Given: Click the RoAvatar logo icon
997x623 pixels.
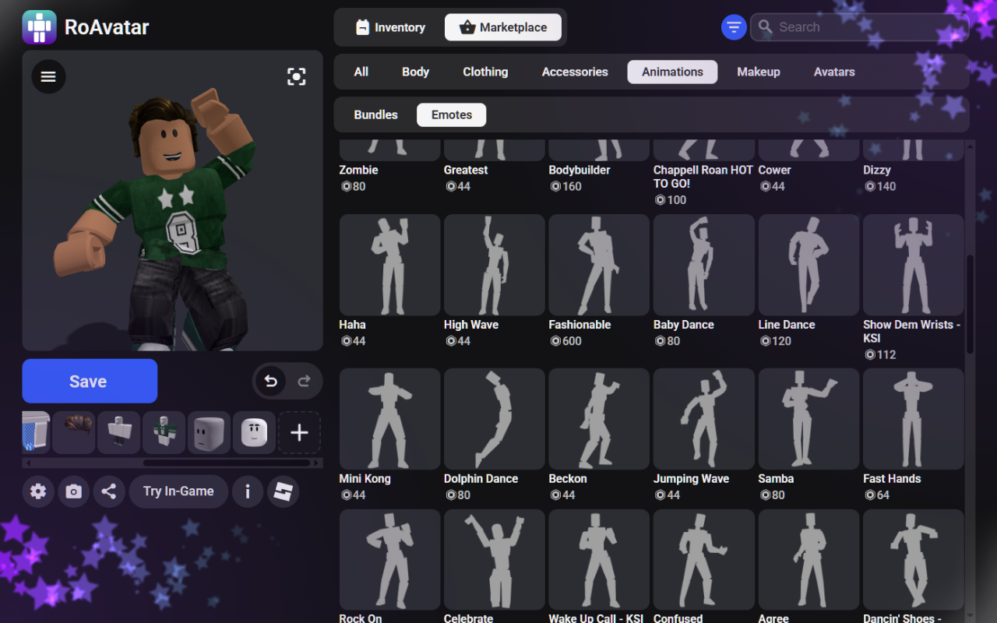Looking at the screenshot, I should [39, 27].
